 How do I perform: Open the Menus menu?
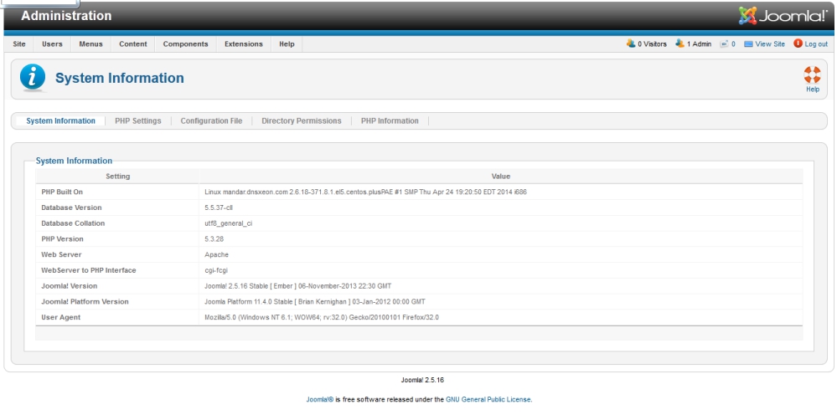coord(90,44)
